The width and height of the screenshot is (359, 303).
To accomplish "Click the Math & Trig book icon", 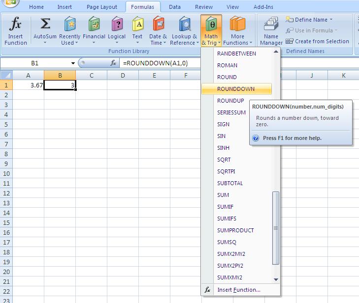I will (x=211, y=24).
